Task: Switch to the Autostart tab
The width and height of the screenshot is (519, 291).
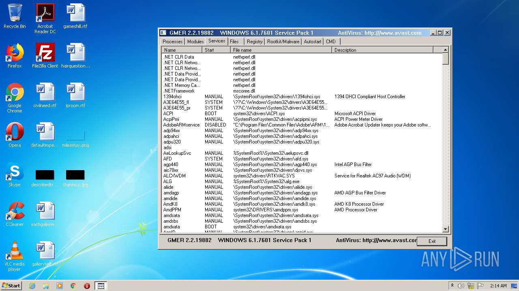Action: click(x=312, y=41)
